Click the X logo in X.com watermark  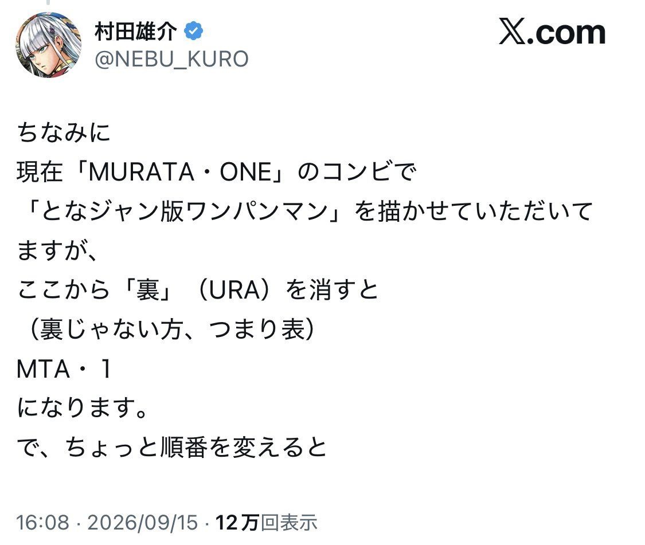click(x=512, y=32)
